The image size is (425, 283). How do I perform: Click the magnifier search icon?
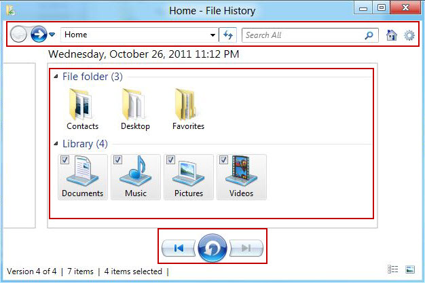tap(369, 35)
